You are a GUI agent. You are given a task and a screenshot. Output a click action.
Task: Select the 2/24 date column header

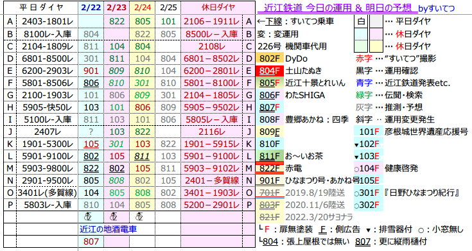[143, 8]
